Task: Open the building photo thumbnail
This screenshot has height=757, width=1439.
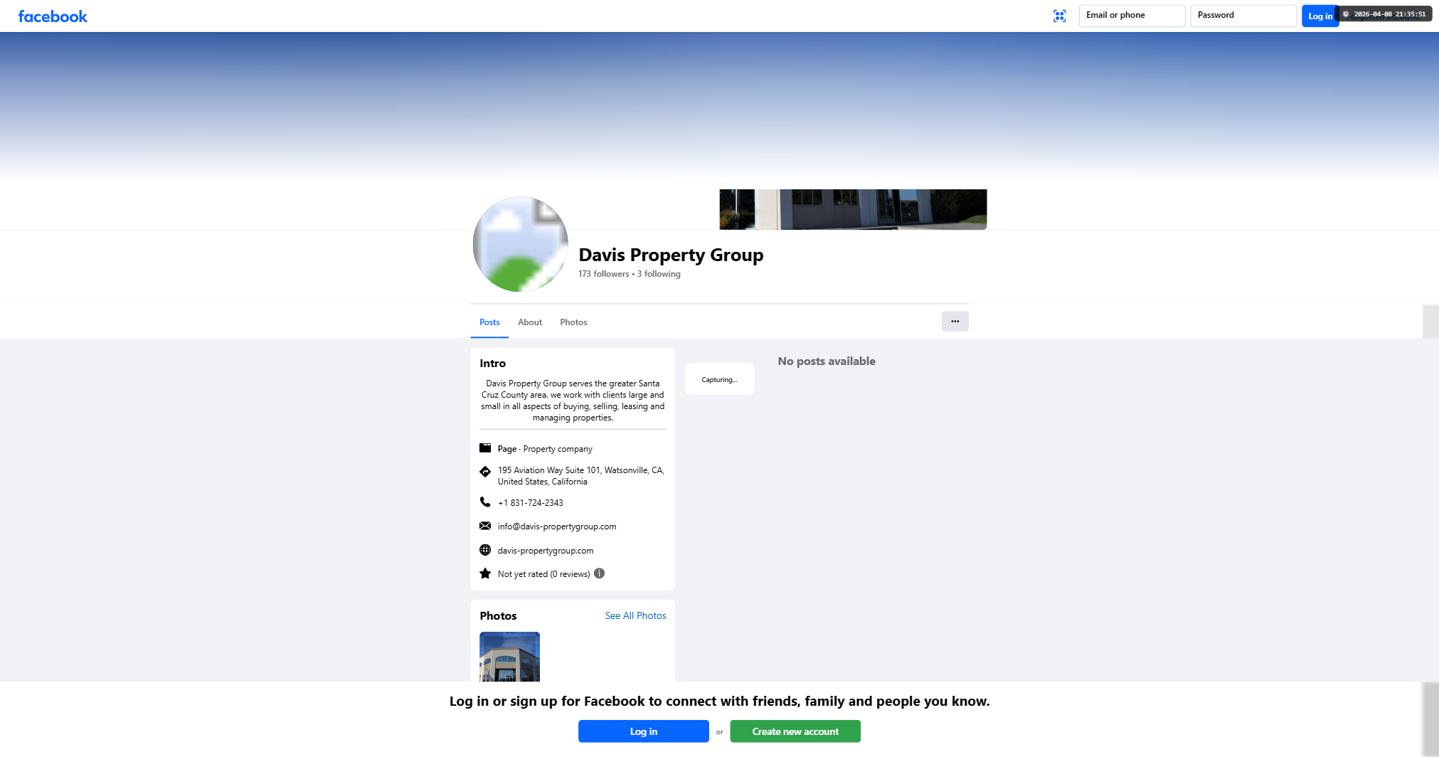Action: coord(509,657)
